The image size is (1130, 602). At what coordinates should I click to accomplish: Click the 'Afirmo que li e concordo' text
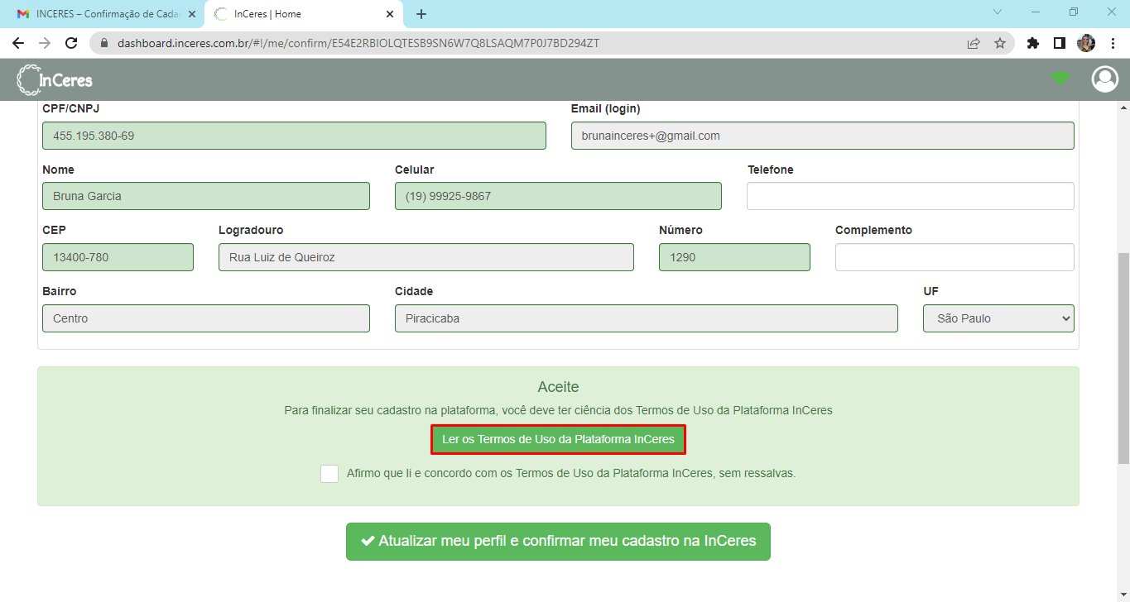(x=571, y=474)
